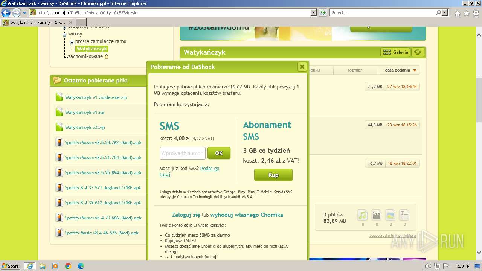Viewport: 482px width, 271px height.
Task: Refresh the page with the address bar icon
Action: tap(323, 12)
